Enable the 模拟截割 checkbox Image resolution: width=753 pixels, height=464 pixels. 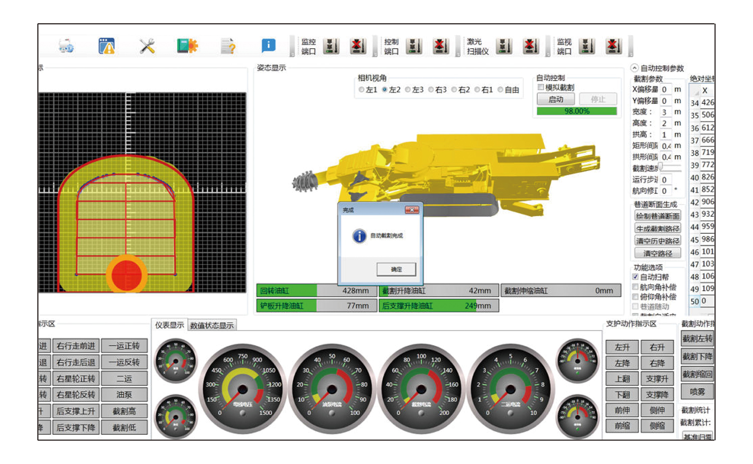pyautogui.click(x=541, y=87)
